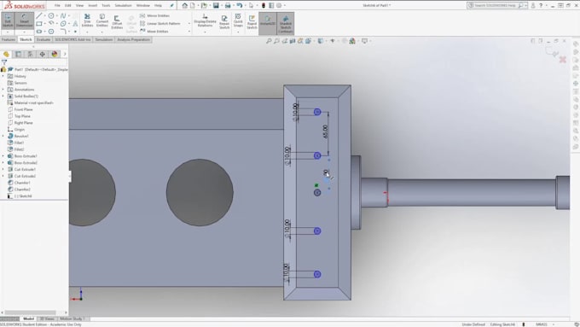Select the Sketch Fillet tool
580x327 pixels.
pos(63,32)
